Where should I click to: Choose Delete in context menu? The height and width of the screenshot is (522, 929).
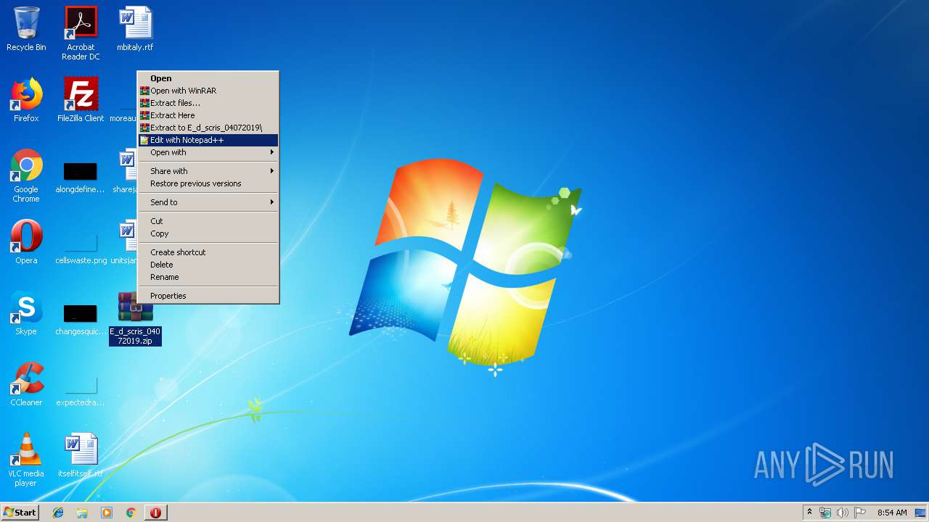tap(208, 265)
